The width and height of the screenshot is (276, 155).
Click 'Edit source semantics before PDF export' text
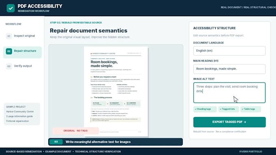(x=219, y=36)
